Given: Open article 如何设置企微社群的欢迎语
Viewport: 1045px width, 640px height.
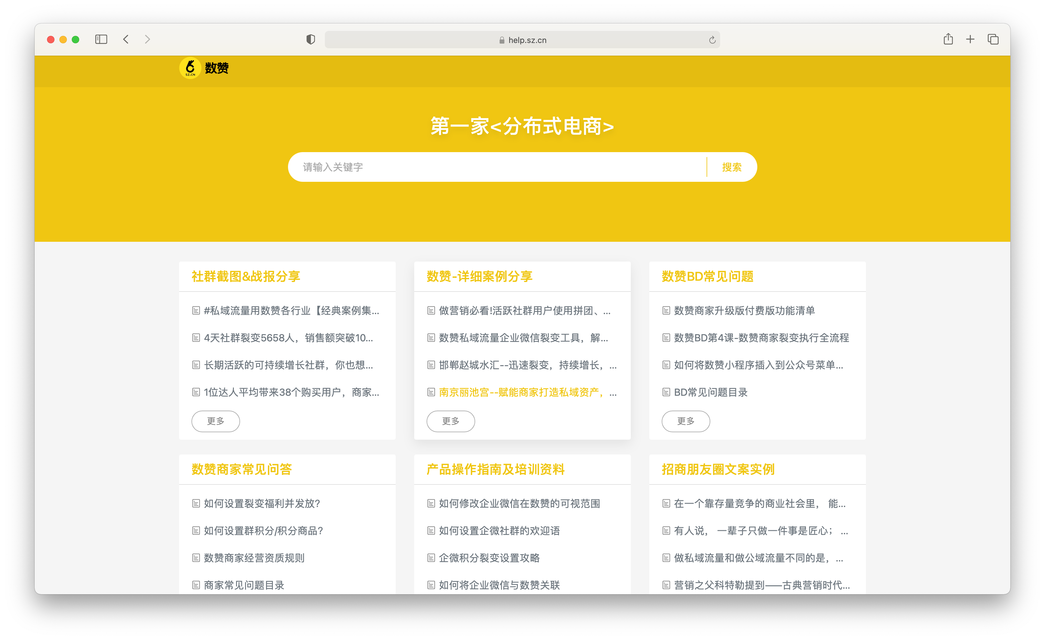Looking at the screenshot, I should pyautogui.click(x=499, y=531).
